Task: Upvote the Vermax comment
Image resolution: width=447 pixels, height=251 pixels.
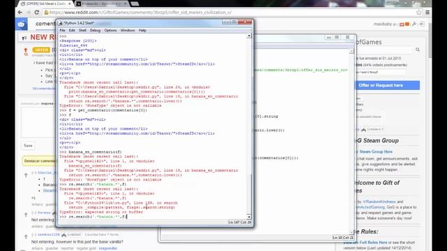Action: pyautogui.click(x=26, y=214)
